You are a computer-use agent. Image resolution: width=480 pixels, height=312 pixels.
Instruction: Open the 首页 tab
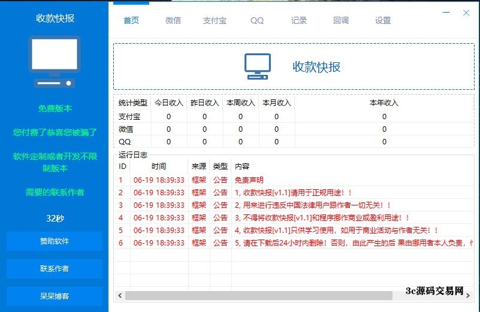pos(131,20)
